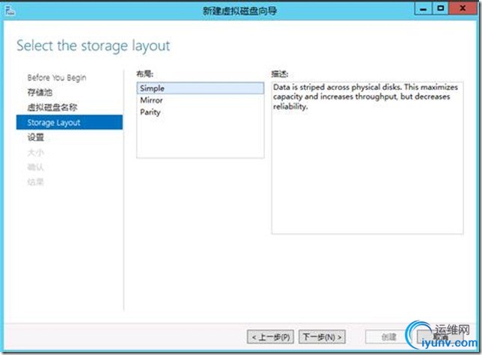Open the 设置 step in the sidebar
Screen dimensions: 482x355
click(36, 137)
